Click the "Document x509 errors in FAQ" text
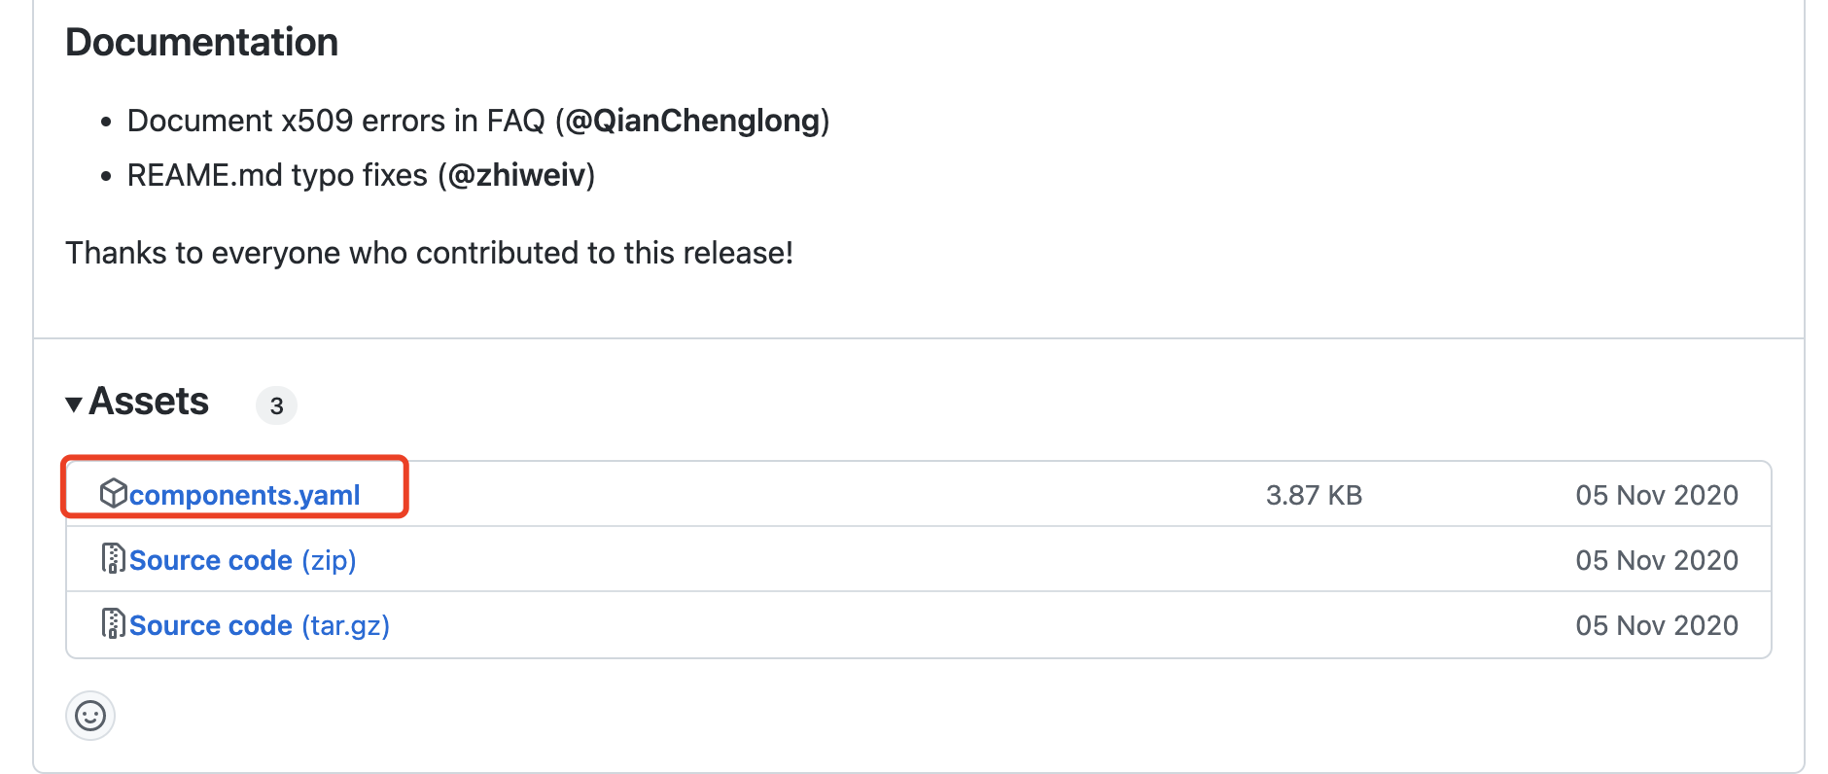 336,121
